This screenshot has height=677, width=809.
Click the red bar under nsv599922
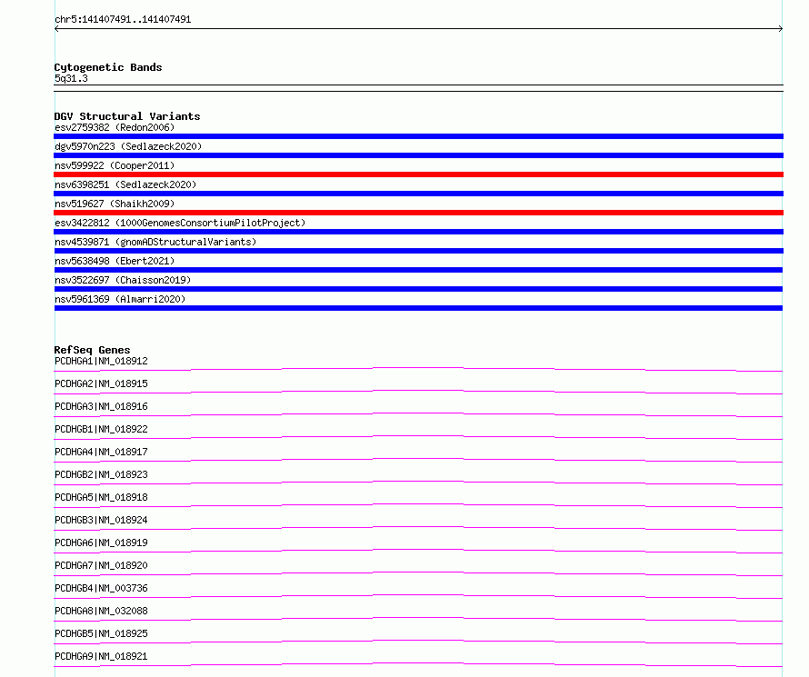pyautogui.click(x=418, y=174)
